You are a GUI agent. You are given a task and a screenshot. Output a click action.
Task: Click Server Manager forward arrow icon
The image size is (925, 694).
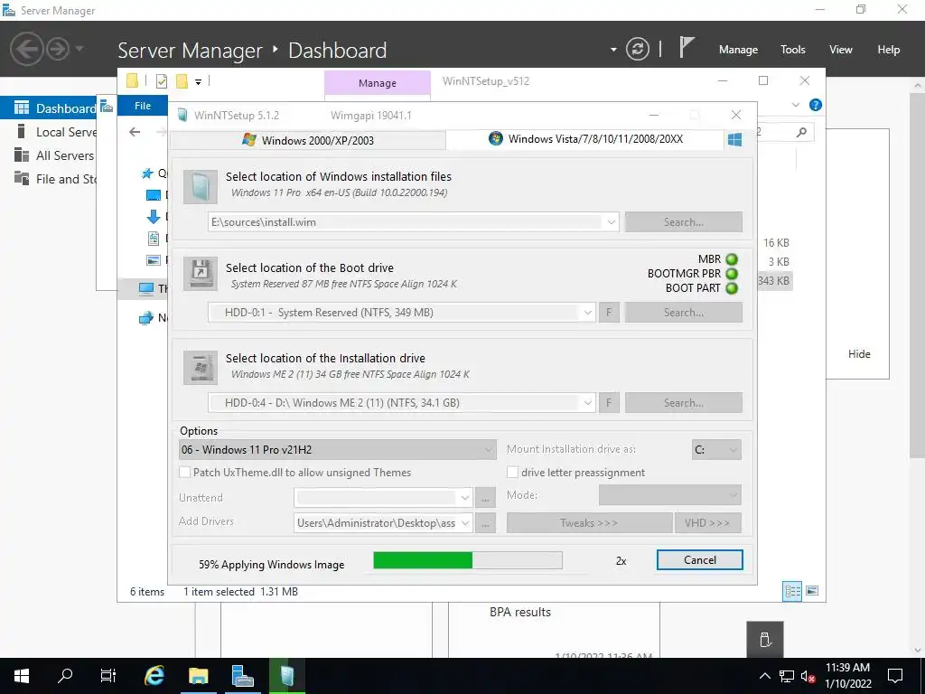click(x=58, y=49)
